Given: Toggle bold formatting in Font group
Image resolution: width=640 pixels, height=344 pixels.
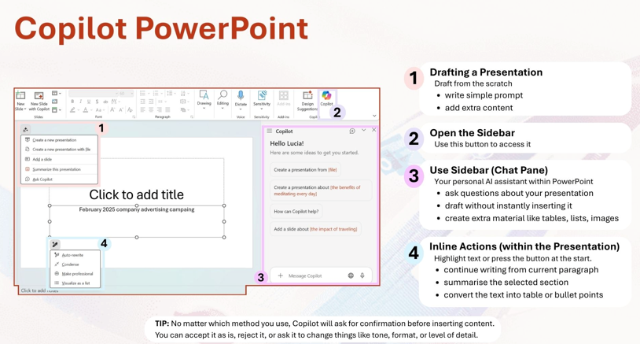Looking at the screenshot, I should click(x=72, y=102).
